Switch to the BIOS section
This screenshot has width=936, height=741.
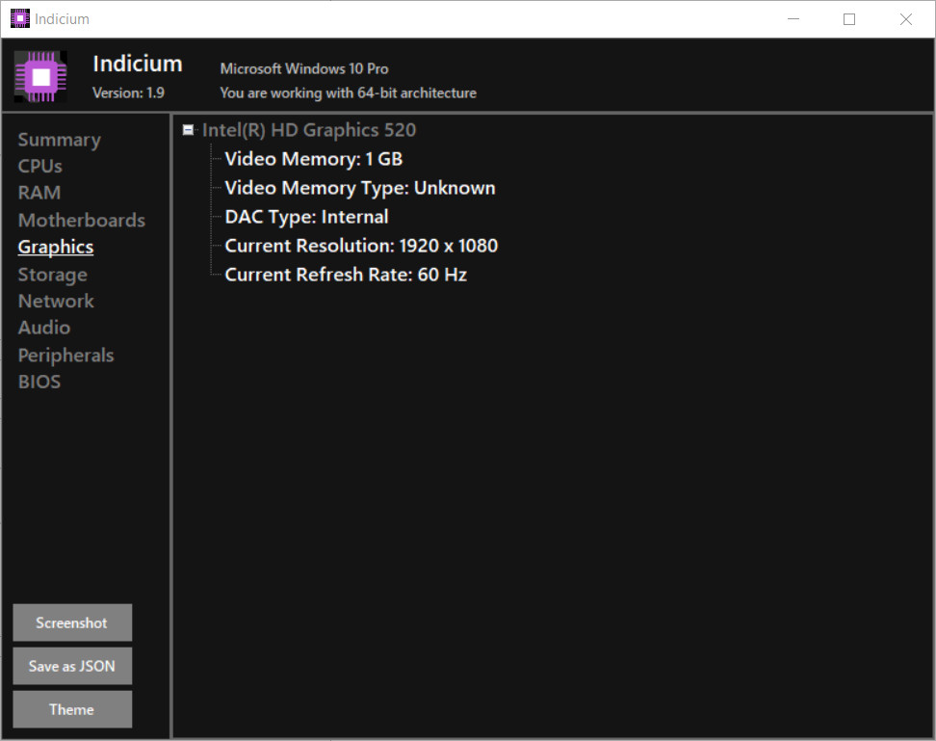point(39,383)
